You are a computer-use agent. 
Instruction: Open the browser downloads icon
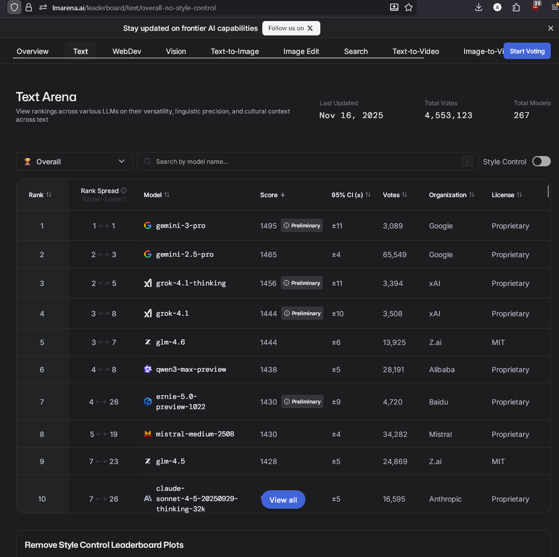pyautogui.click(x=479, y=7)
